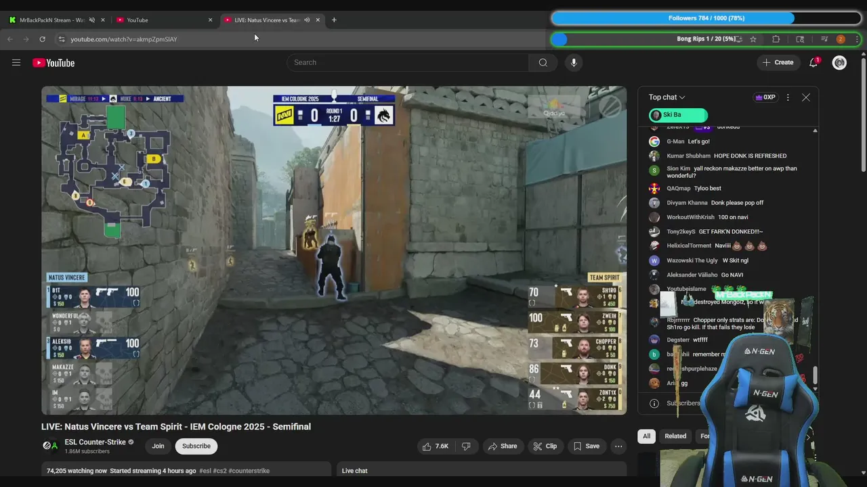The width and height of the screenshot is (867, 487).
Task: Go forward in the browser
Action: coord(26,39)
